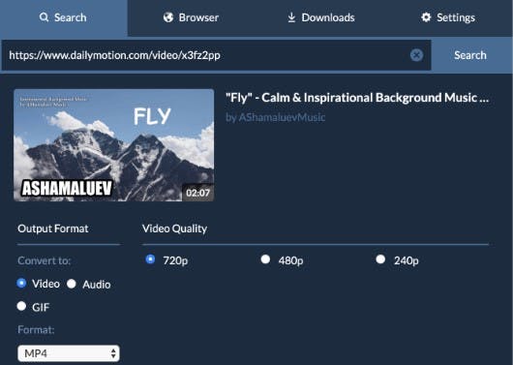The image size is (513, 365).
Task: Click the gear icon beside Settings
Action: click(426, 17)
